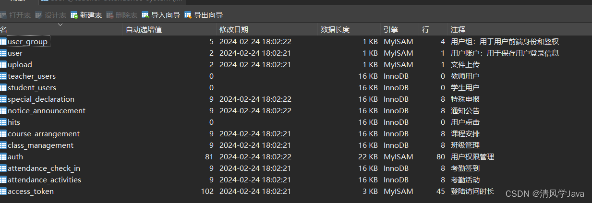Viewport: 592px width, 203px height.
Task: Sort by the 名 (name) column header
Action: (61, 30)
